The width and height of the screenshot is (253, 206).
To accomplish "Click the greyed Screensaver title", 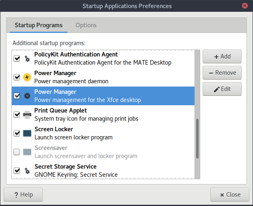I will click(51, 148).
